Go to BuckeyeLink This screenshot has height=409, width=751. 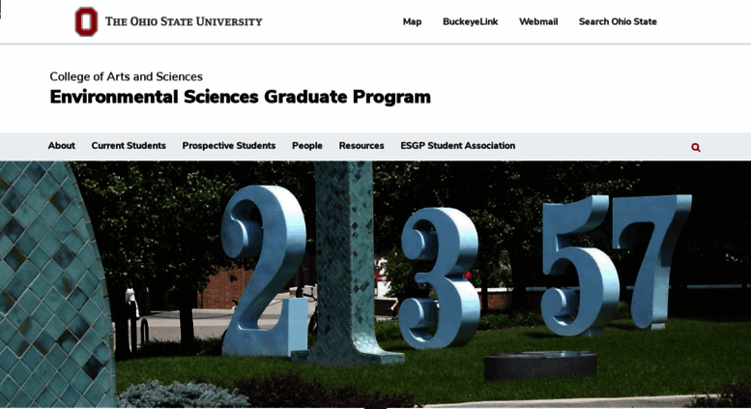[x=471, y=21]
